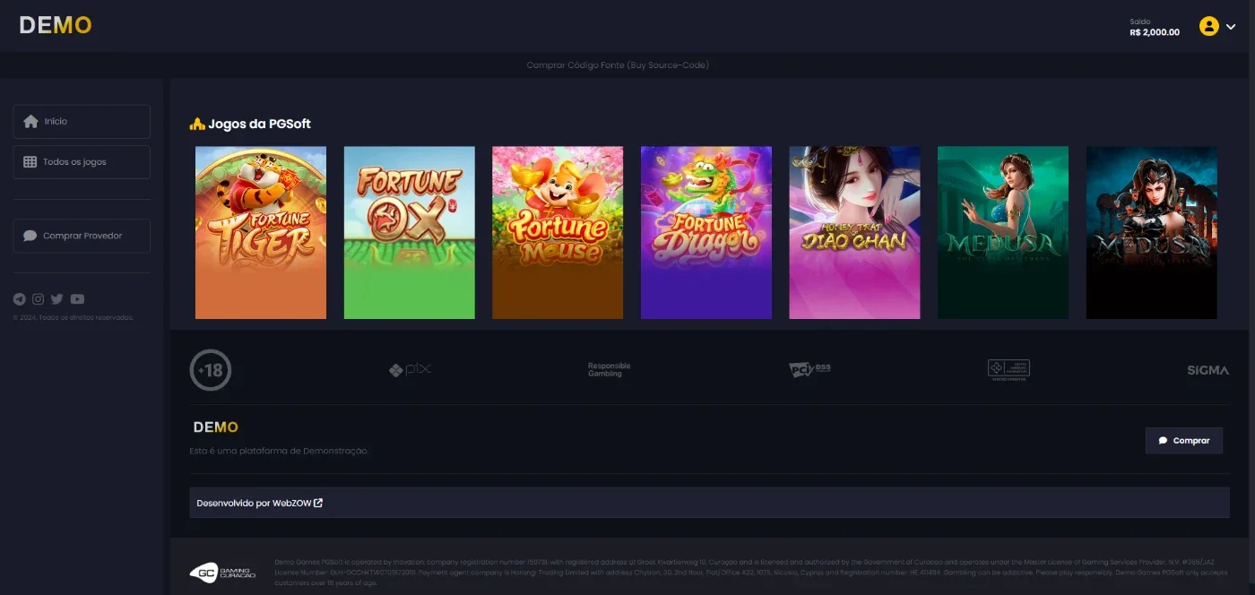The width and height of the screenshot is (1255, 595).
Task: Open Todos os jogos in the sidebar
Action: pyautogui.click(x=82, y=162)
